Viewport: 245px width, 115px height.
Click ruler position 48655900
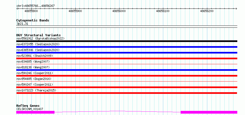click(75, 11)
